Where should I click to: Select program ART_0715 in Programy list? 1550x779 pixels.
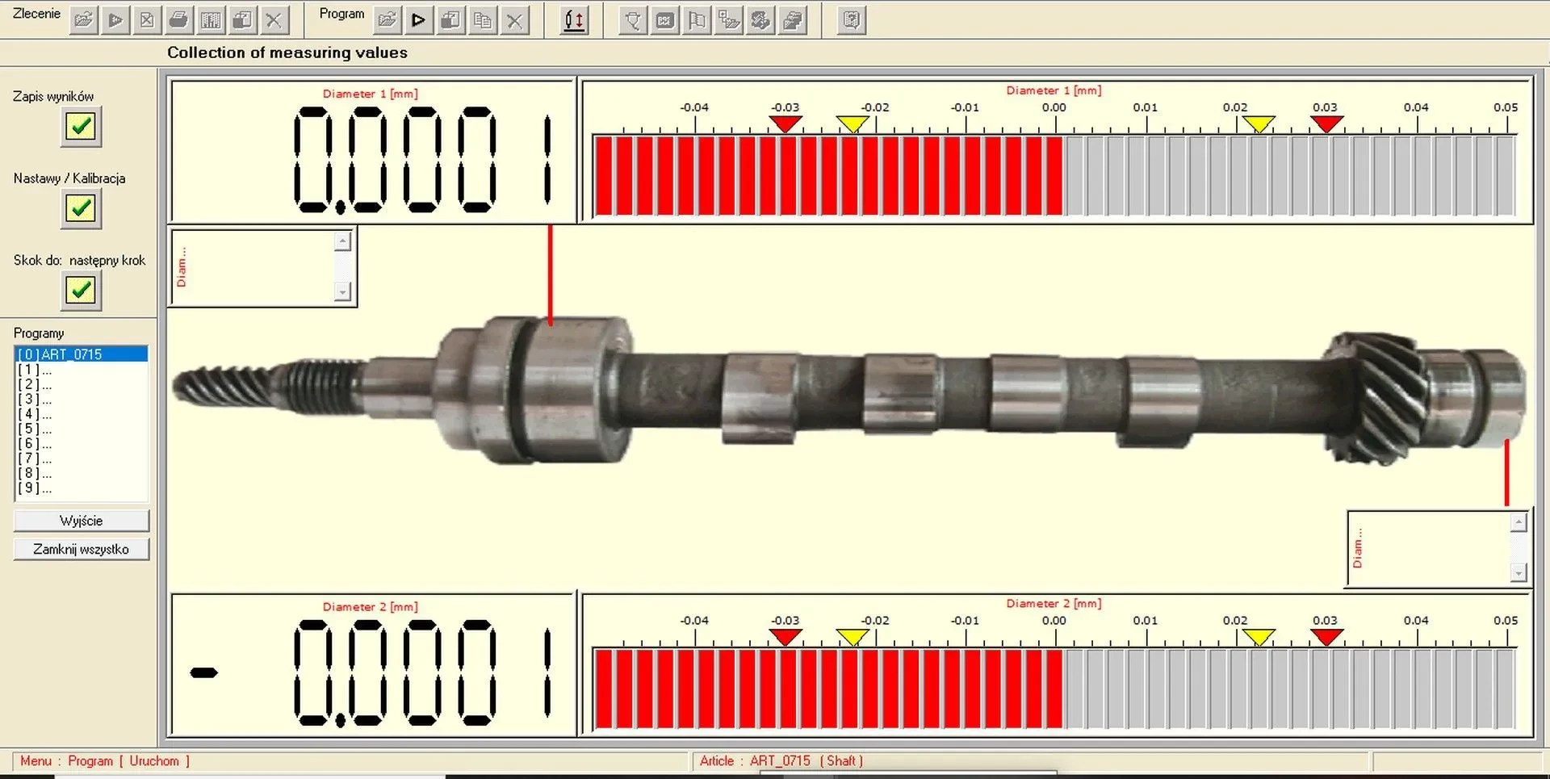pyautogui.click(x=81, y=354)
